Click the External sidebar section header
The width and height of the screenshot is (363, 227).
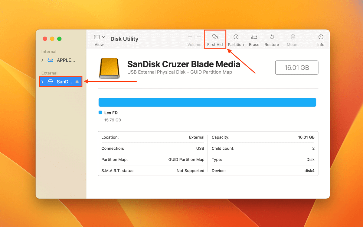(49, 73)
